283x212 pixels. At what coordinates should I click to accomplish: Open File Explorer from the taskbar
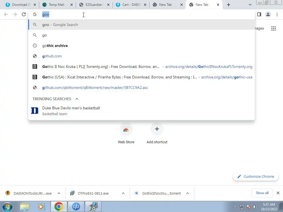[x=25, y=206]
